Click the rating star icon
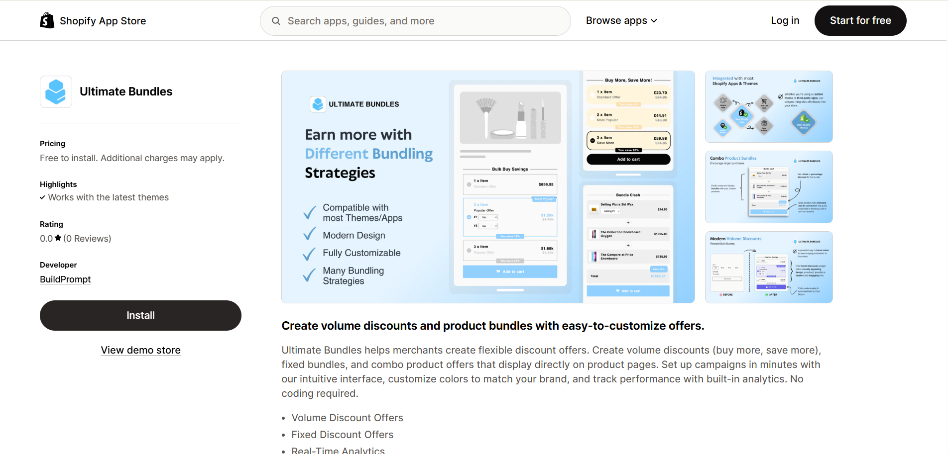 pos(58,238)
